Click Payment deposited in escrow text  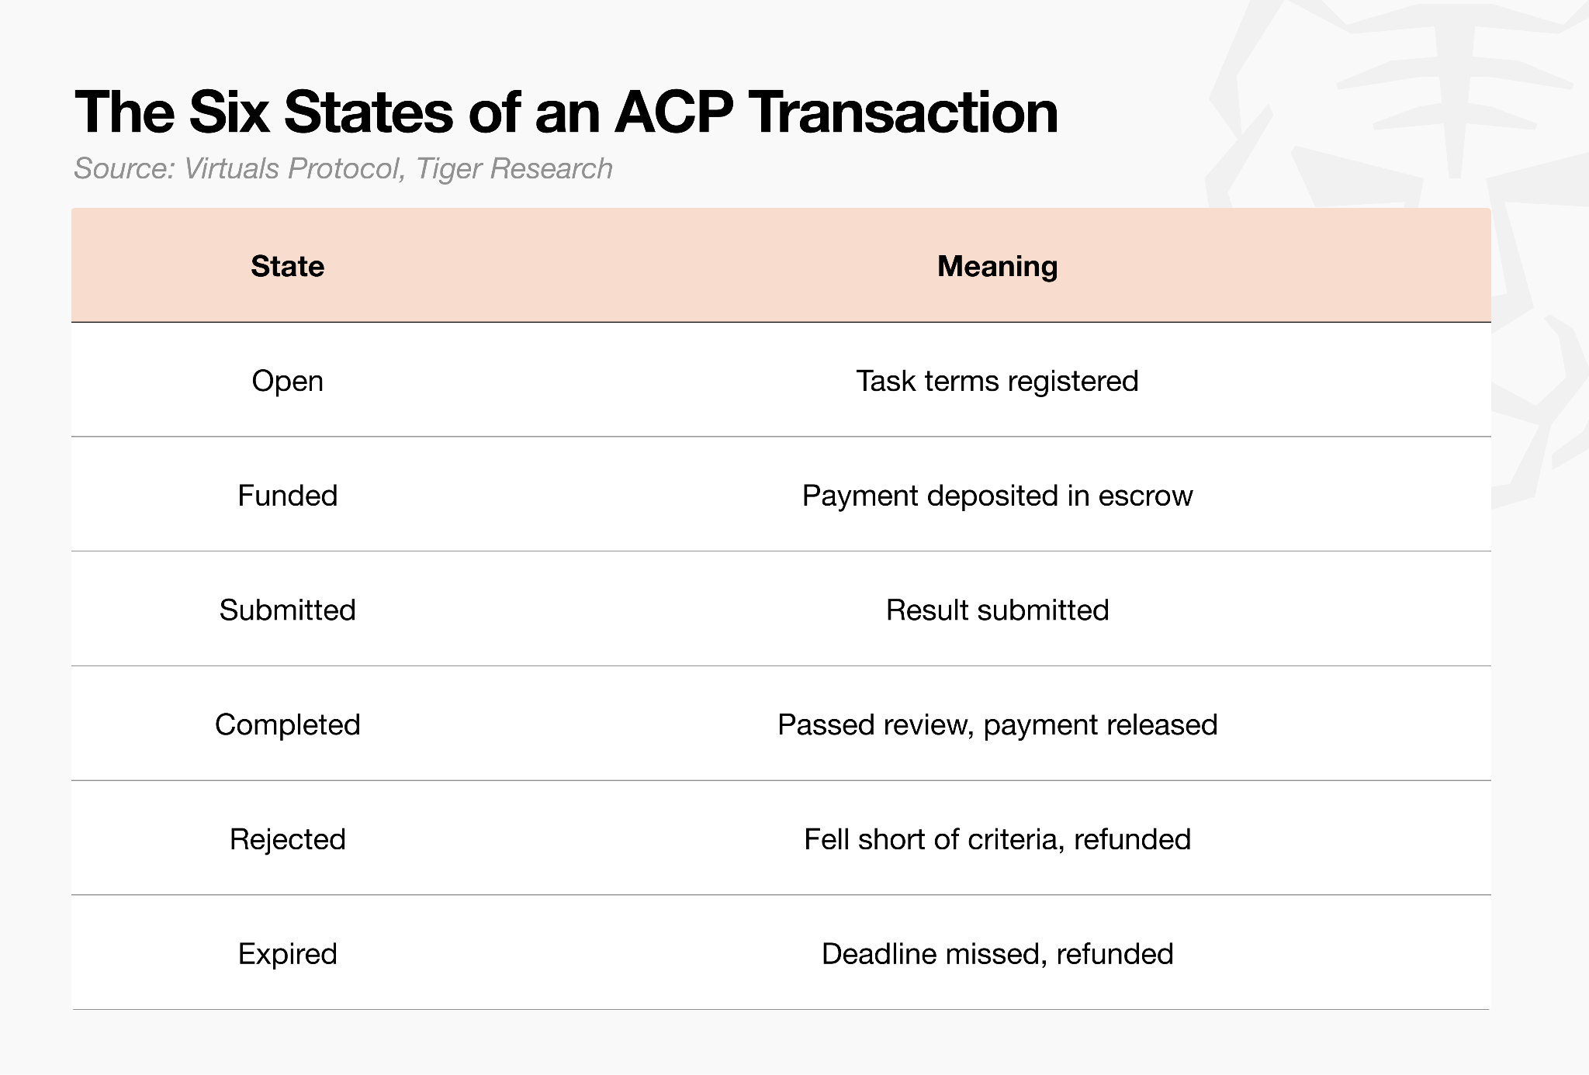point(997,496)
